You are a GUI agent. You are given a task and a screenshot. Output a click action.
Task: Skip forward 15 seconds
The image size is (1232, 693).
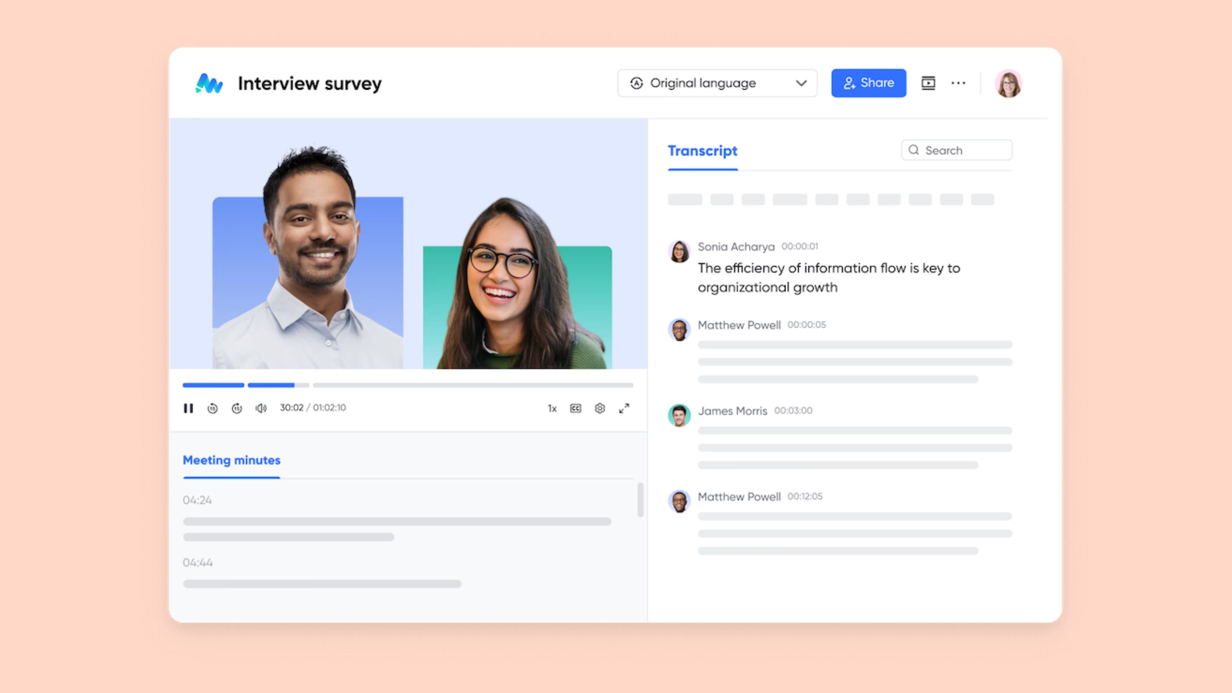[x=237, y=408]
